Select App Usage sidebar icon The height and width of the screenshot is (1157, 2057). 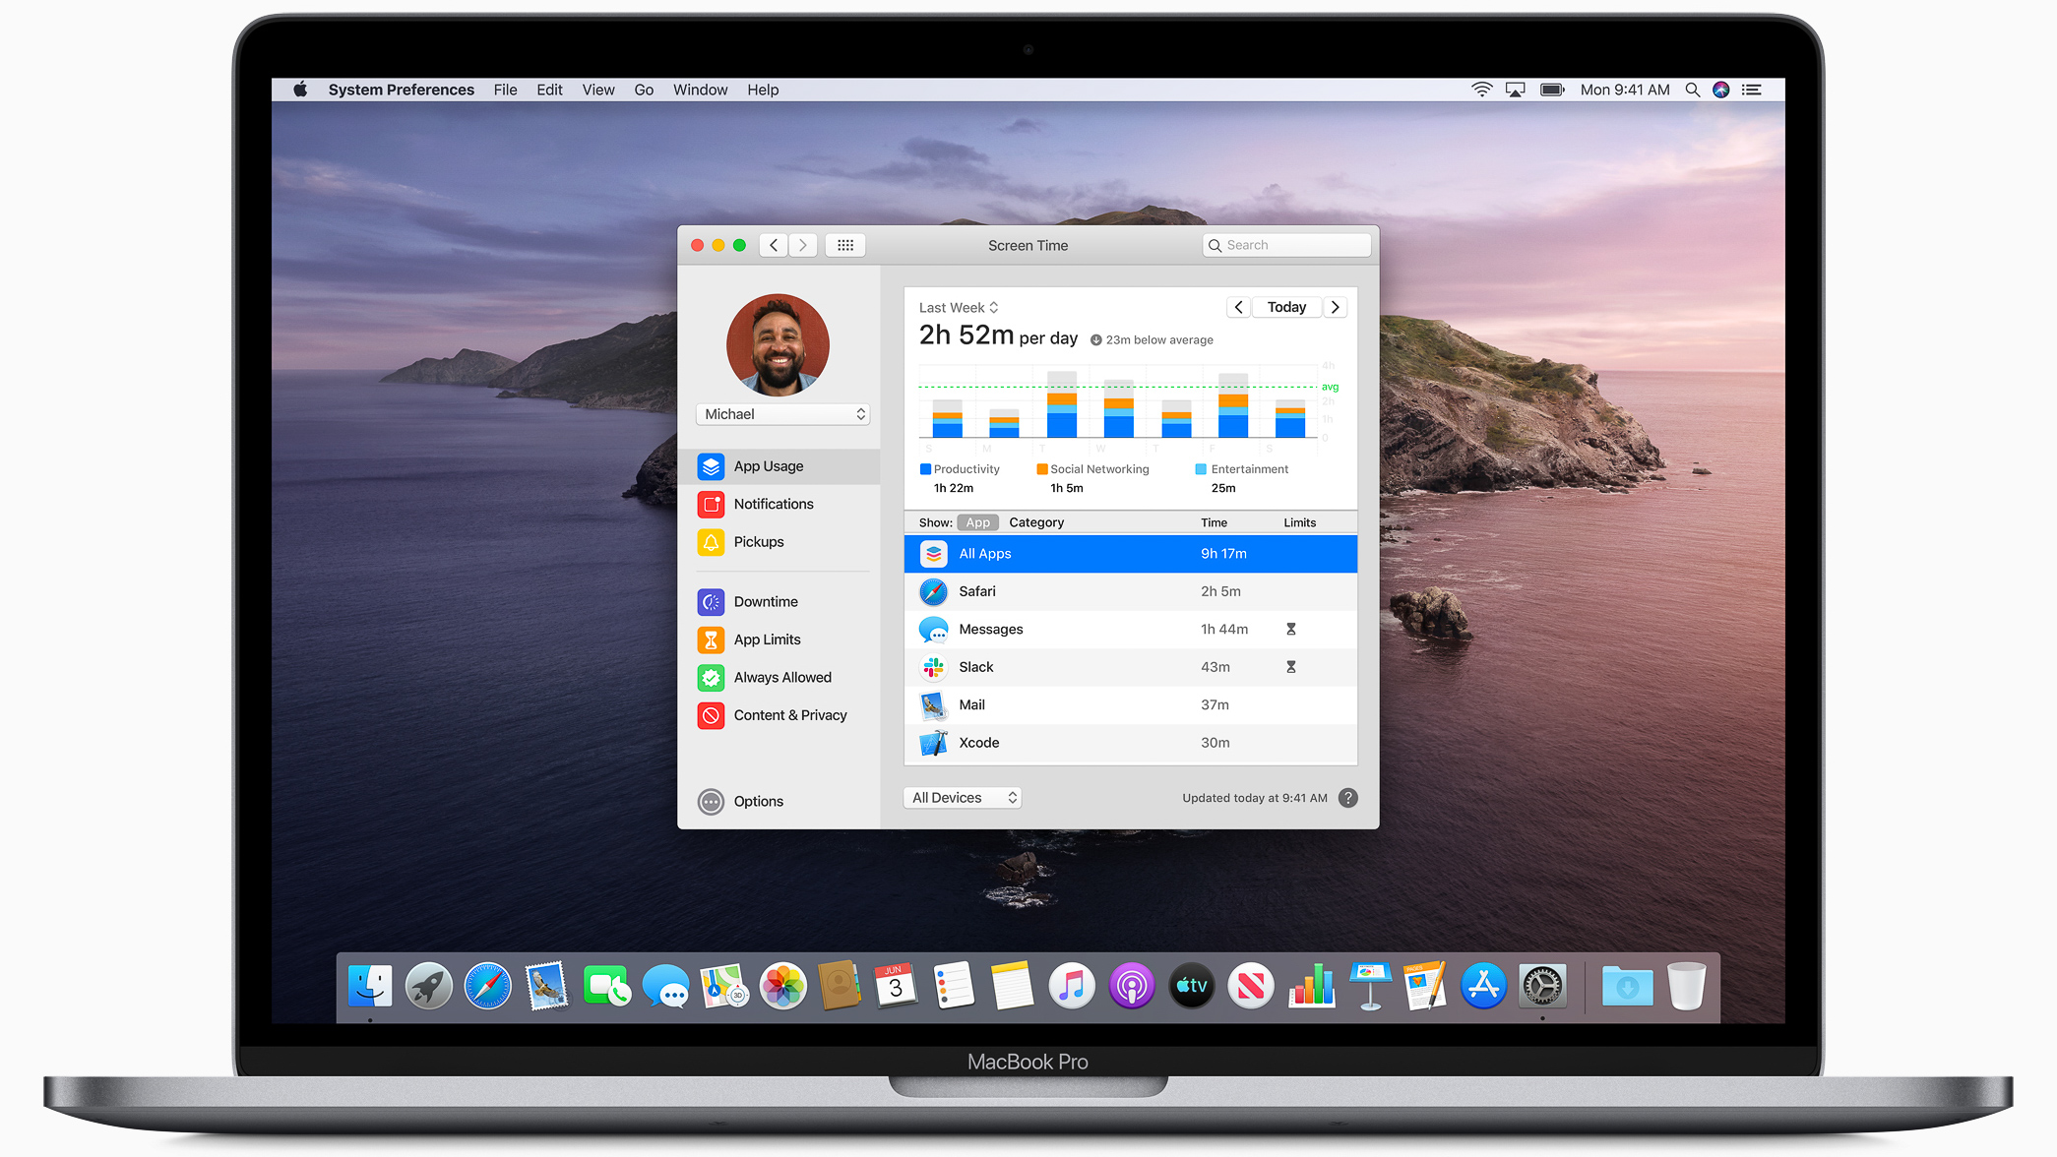711,466
